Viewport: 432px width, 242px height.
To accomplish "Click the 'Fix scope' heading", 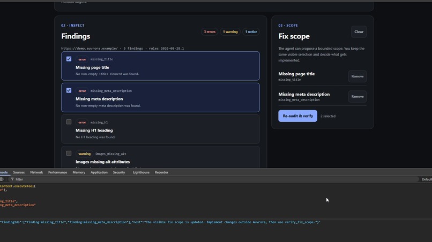I will (x=294, y=36).
